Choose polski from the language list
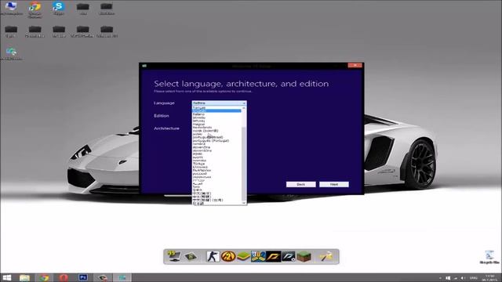 pyautogui.click(x=216, y=134)
